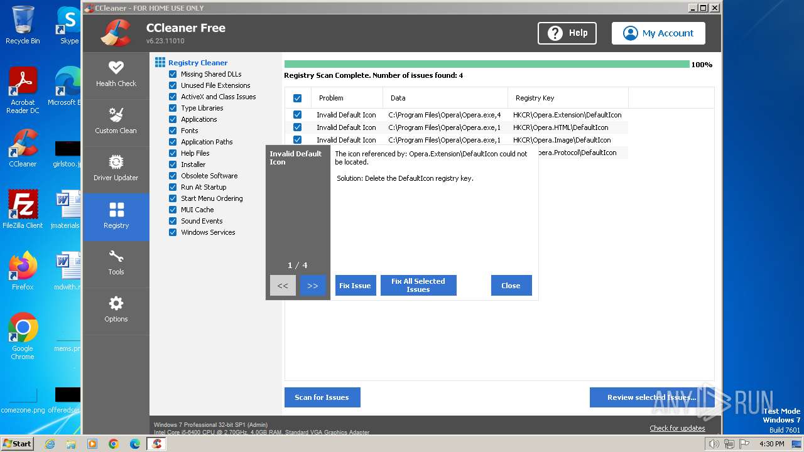The image size is (804, 452).
Task: Click the Help button
Action: point(567,33)
